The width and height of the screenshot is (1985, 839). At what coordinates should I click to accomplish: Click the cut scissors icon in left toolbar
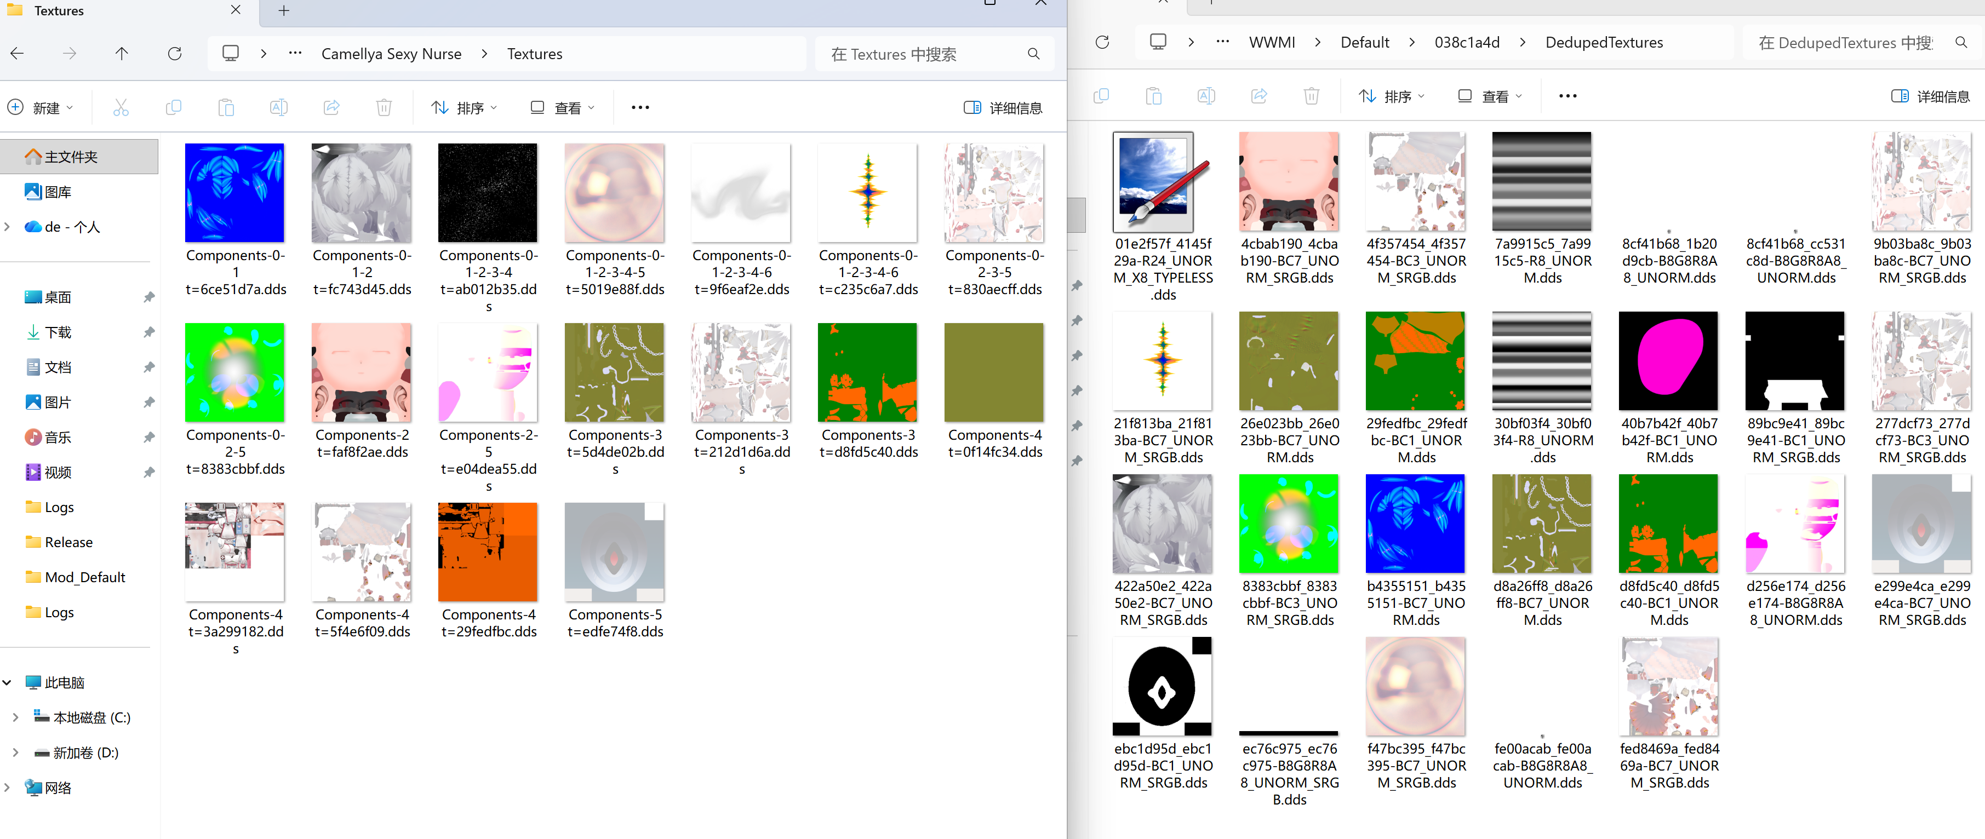click(x=121, y=108)
